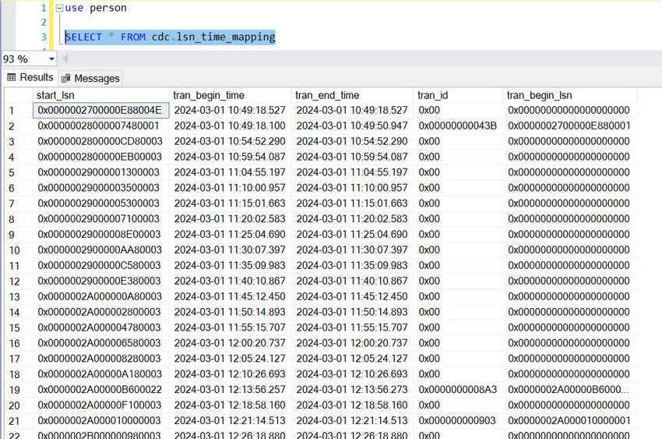
Task: Click cdc.lsn_time_mapping in the query
Action: [x=213, y=37]
